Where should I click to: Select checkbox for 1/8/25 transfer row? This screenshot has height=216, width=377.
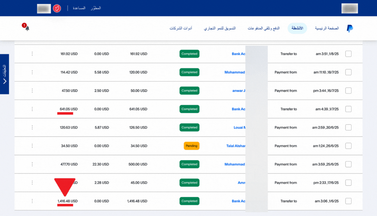click(x=348, y=54)
